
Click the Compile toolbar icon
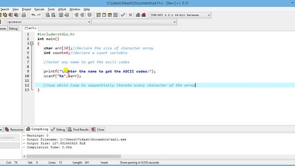[x=98, y=15]
